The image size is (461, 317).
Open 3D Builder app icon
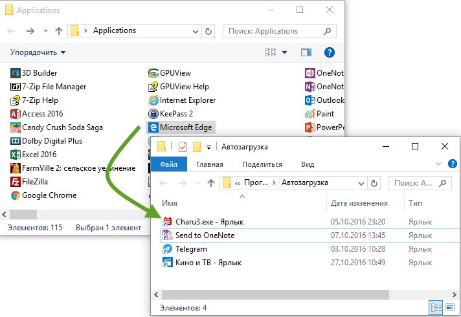tap(16, 73)
